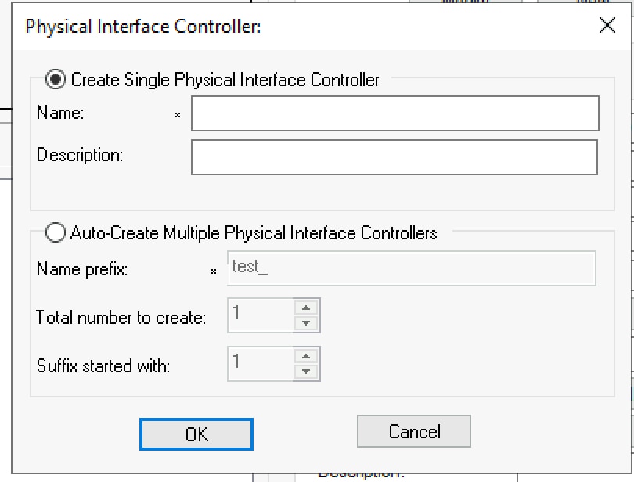Cancel the Physical Interface Controller dialog

point(413,431)
